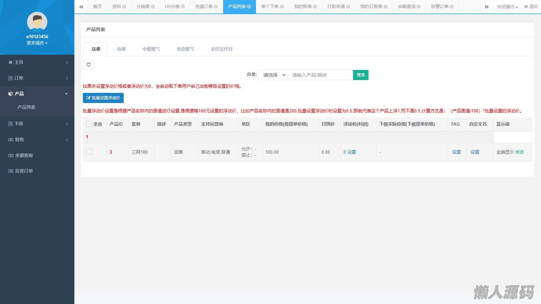
Task: Tick the checkbox for product ID 3
Action: pyautogui.click(x=89, y=152)
